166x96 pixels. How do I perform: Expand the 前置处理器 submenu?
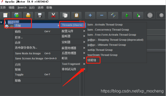73,48
